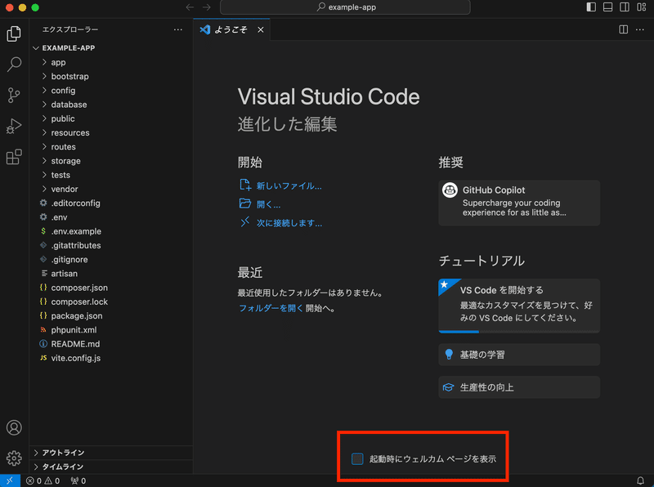Image resolution: width=654 pixels, height=487 pixels.
Task: Open composer.json file
Action: click(x=111, y=288)
